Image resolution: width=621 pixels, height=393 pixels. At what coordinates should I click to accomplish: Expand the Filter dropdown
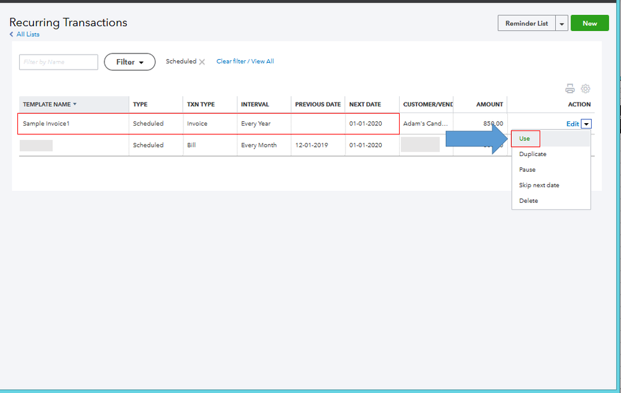(129, 62)
